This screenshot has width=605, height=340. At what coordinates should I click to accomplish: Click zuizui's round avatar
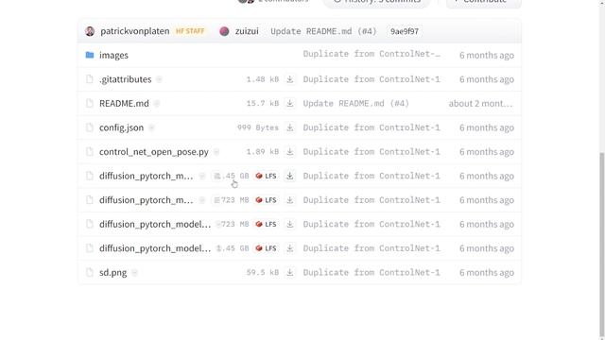point(224,31)
